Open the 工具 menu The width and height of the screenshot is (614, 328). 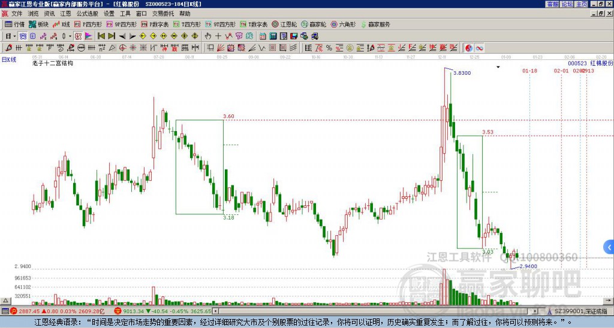tap(125, 14)
